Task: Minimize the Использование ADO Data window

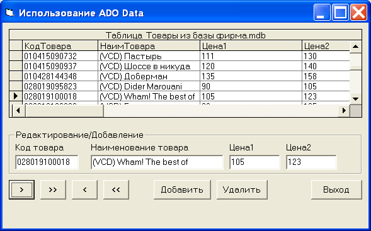Action: pyautogui.click(x=322, y=13)
